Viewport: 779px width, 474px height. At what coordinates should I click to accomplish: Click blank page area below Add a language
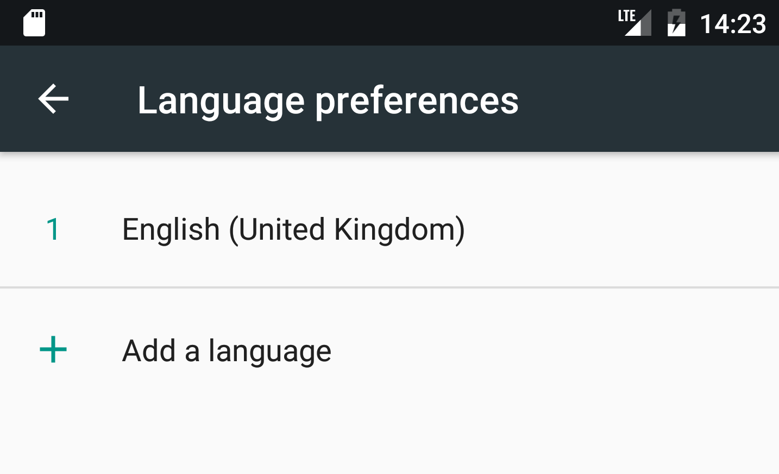pos(389,434)
